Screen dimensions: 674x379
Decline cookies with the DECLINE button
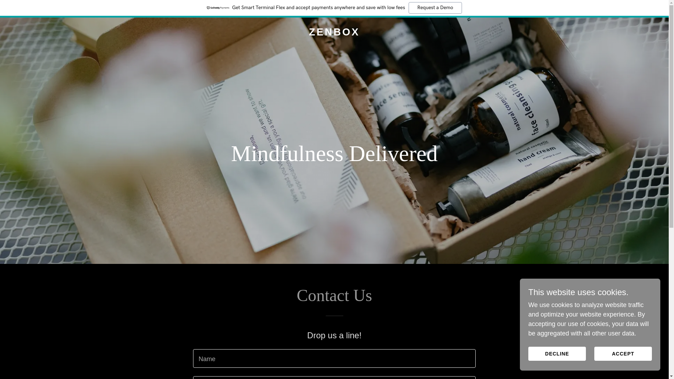click(557, 354)
